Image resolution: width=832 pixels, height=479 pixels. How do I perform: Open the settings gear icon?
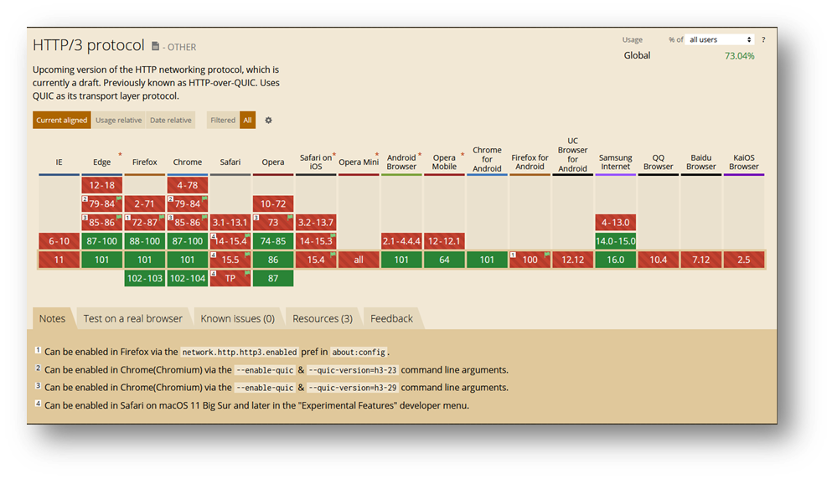tap(268, 121)
